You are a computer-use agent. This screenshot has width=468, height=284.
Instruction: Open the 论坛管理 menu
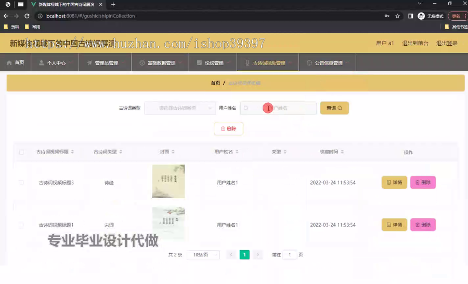(x=213, y=63)
